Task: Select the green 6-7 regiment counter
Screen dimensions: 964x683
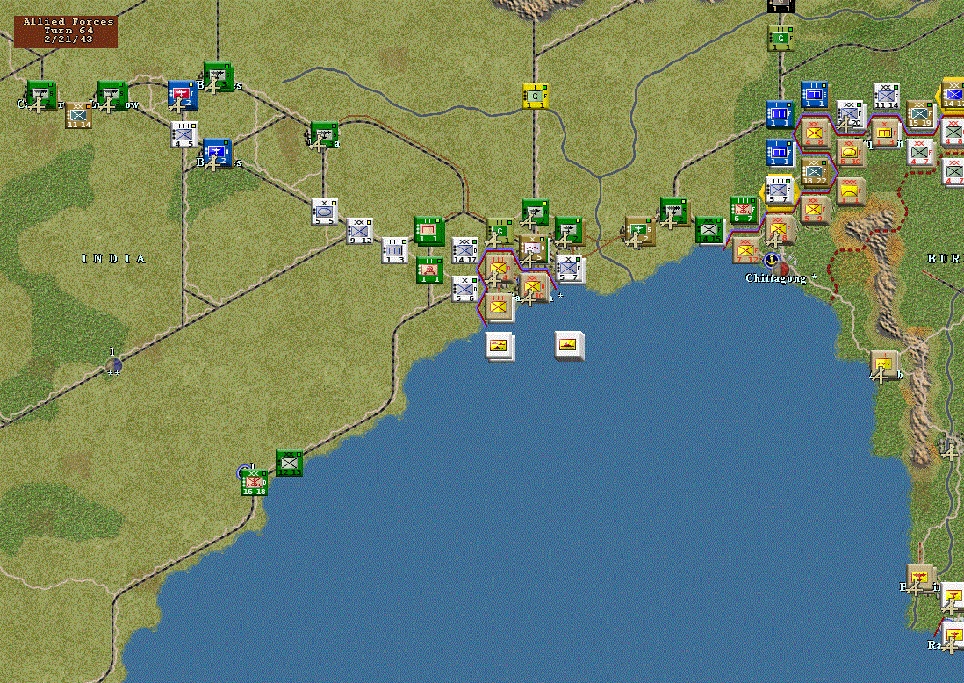Action: click(x=744, y=211)
